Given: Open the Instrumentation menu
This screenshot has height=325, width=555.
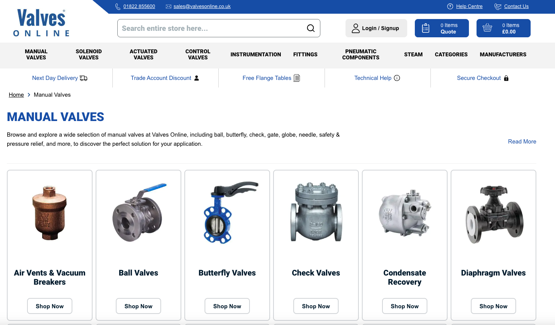Looking at the screenshot, I should pyautogui.click(x=256, y=54).
